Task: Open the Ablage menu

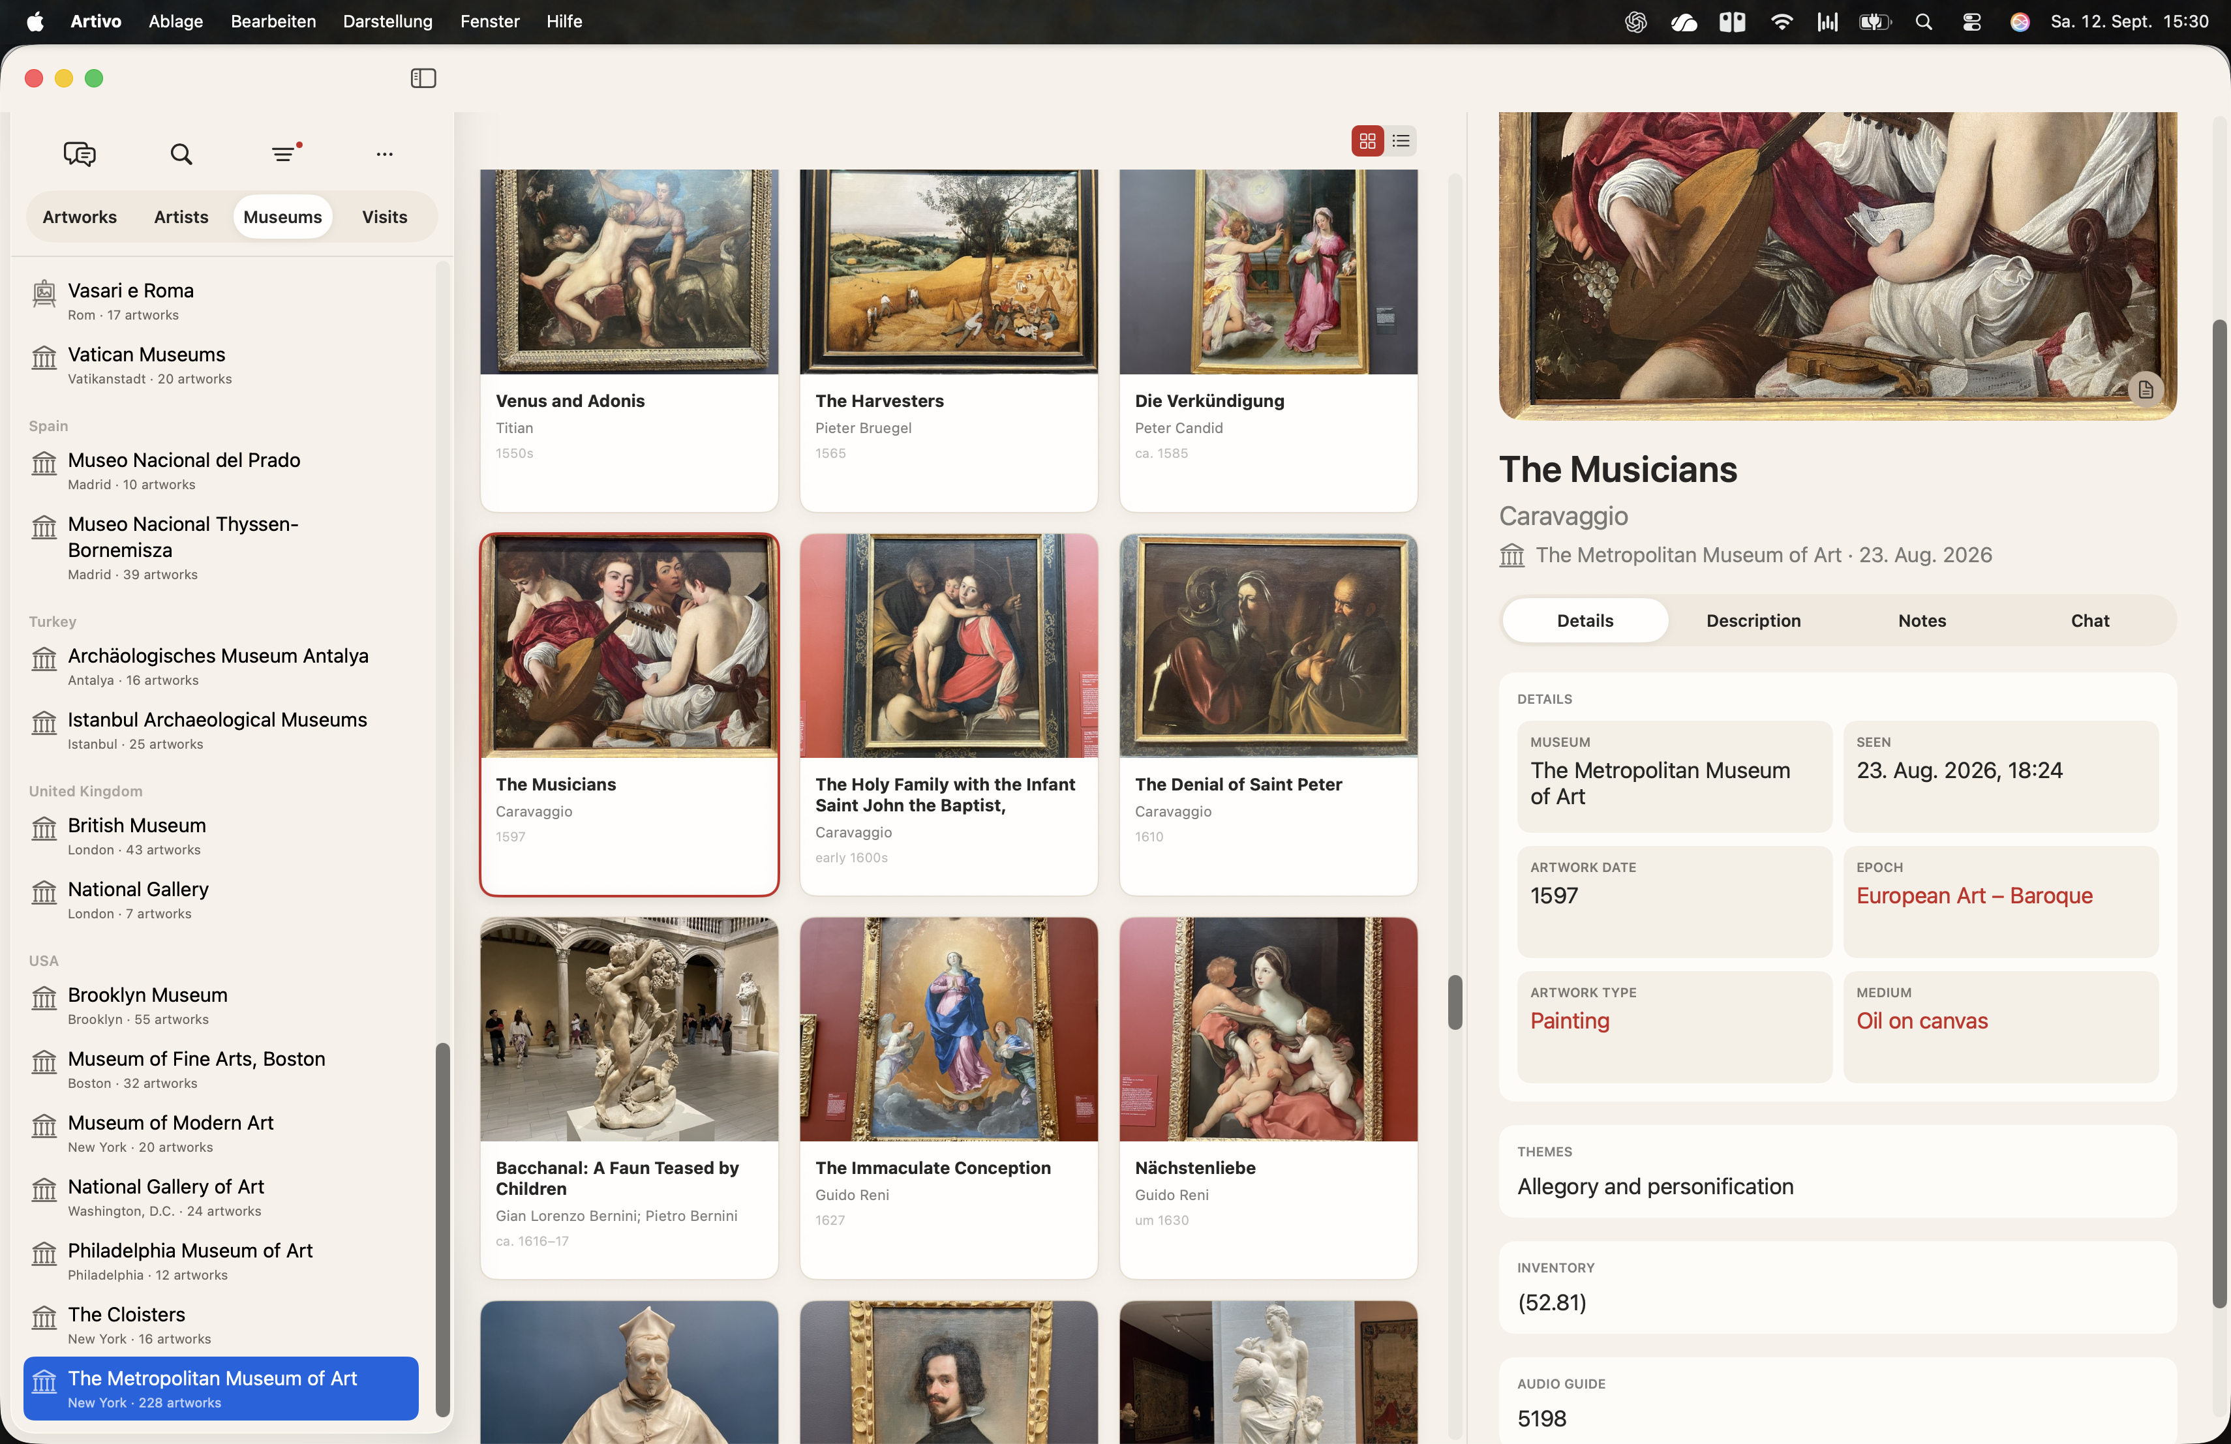Action: coord(175,22)
